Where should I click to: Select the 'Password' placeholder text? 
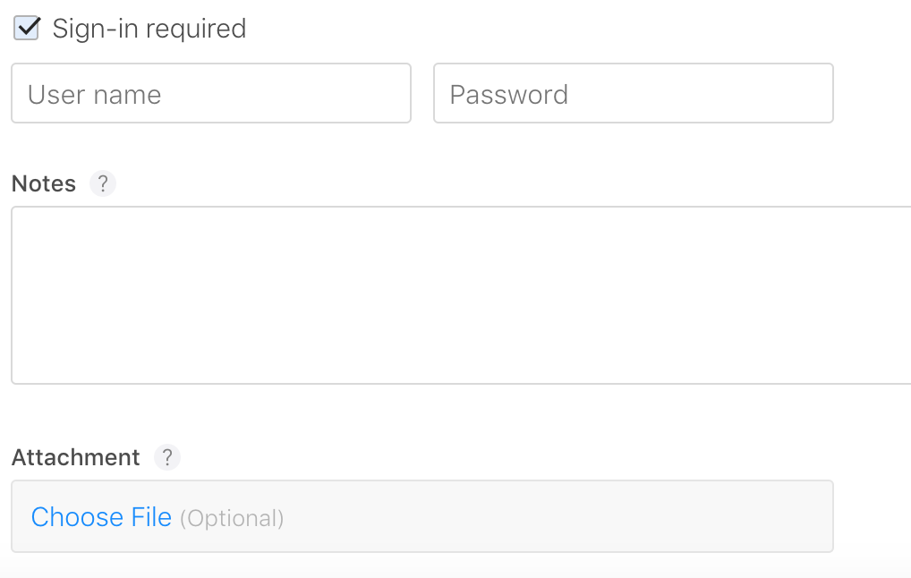(509, 94)
